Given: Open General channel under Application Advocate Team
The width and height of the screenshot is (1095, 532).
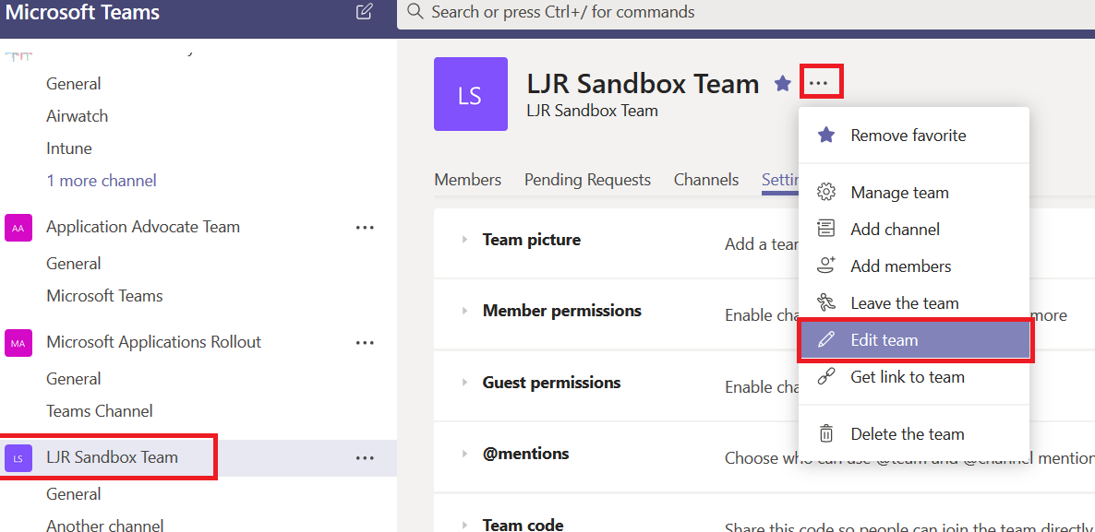Looking at the screenshot, I should coord(73,264).
